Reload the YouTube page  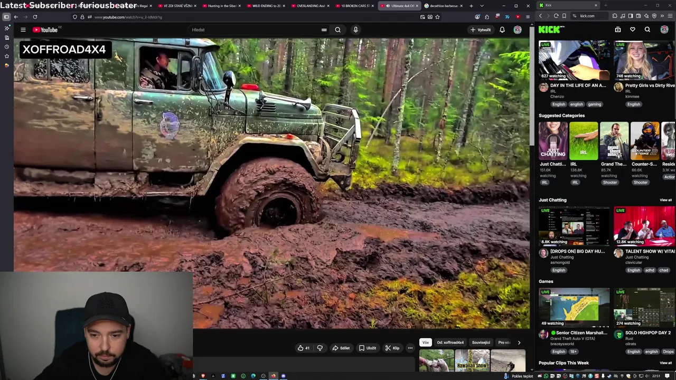point(35,17)
